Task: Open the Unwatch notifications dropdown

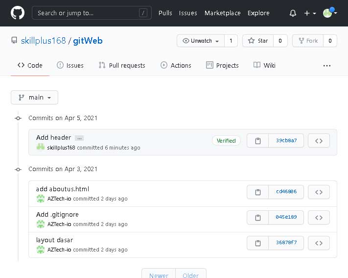Action: click(x=201, y=41)
